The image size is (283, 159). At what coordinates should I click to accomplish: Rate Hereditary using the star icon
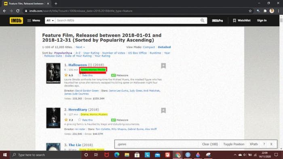click(80, 120)
